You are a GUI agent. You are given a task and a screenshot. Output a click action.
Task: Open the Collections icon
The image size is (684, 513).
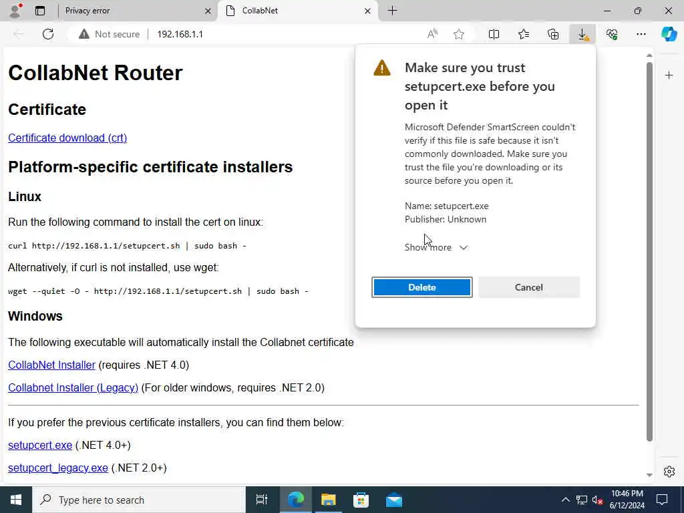pyautogui.click(x=553, y=34)
